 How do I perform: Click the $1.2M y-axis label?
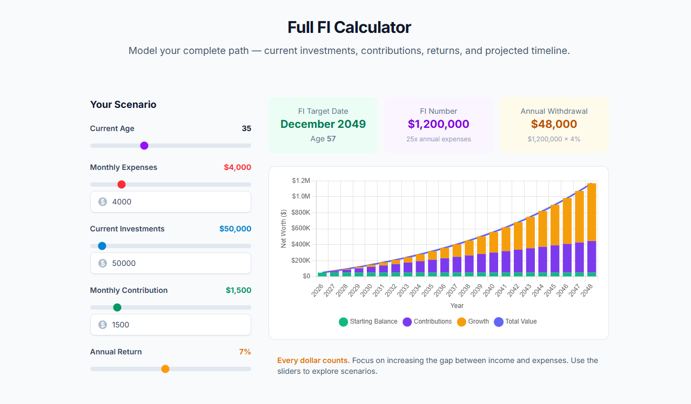tap(301, 180)
